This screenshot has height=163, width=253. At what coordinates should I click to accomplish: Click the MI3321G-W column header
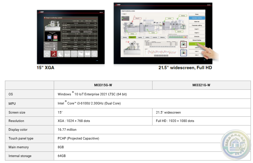click(x=201, y=85)
